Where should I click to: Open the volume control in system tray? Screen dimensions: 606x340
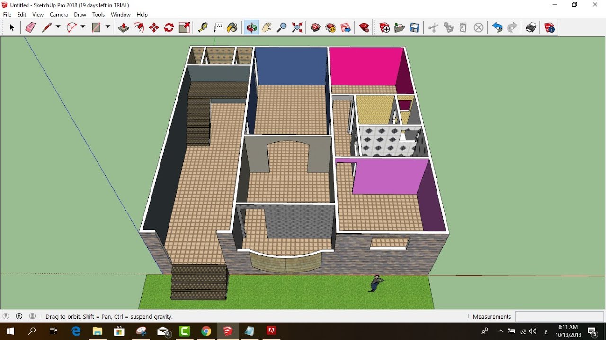pos(533,331)
